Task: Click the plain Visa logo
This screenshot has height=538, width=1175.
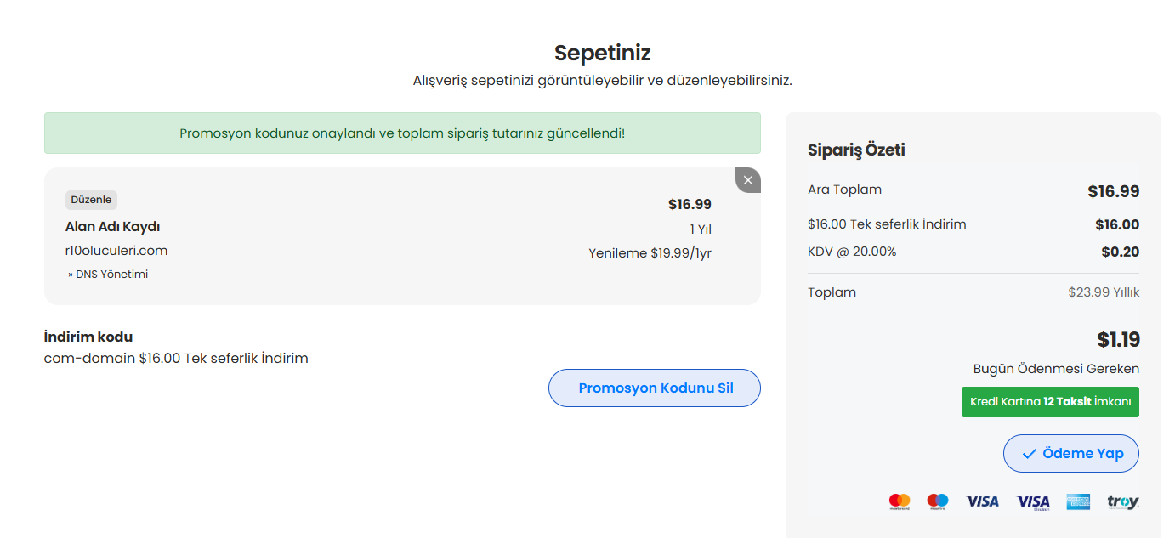Action: coord(982,501)
